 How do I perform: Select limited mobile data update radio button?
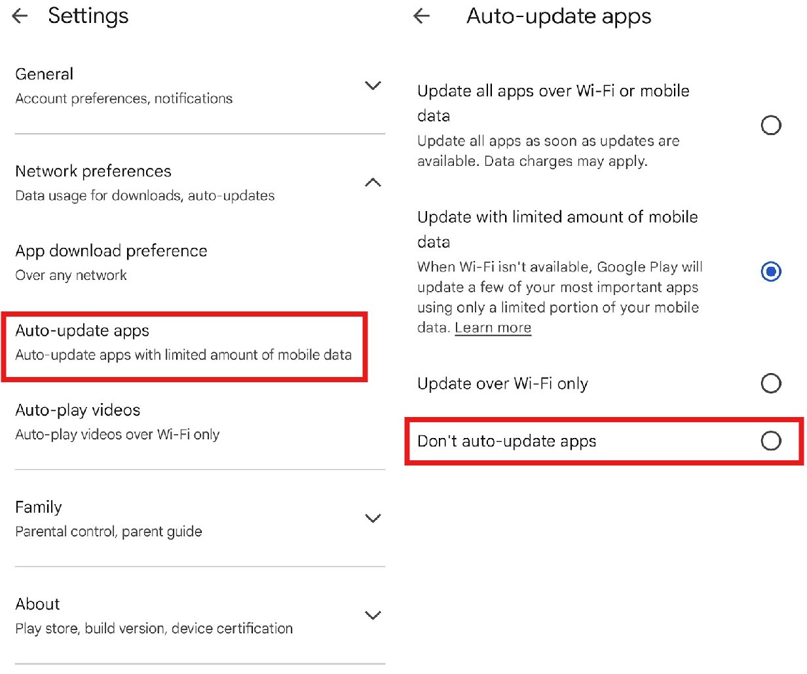point(771,271)
